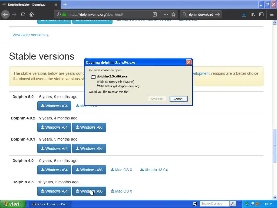Open Dolphin 4.0 Mac OS X link
The height and width of the screenshot is (208, 277).
coord(121,170)
